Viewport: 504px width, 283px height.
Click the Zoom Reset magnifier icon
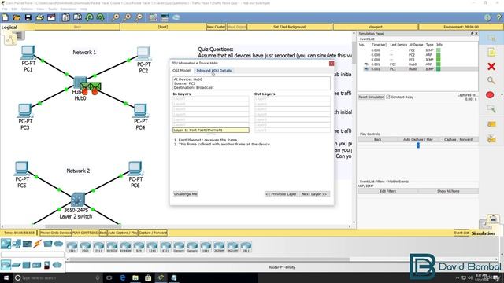(x=128, y=17)
